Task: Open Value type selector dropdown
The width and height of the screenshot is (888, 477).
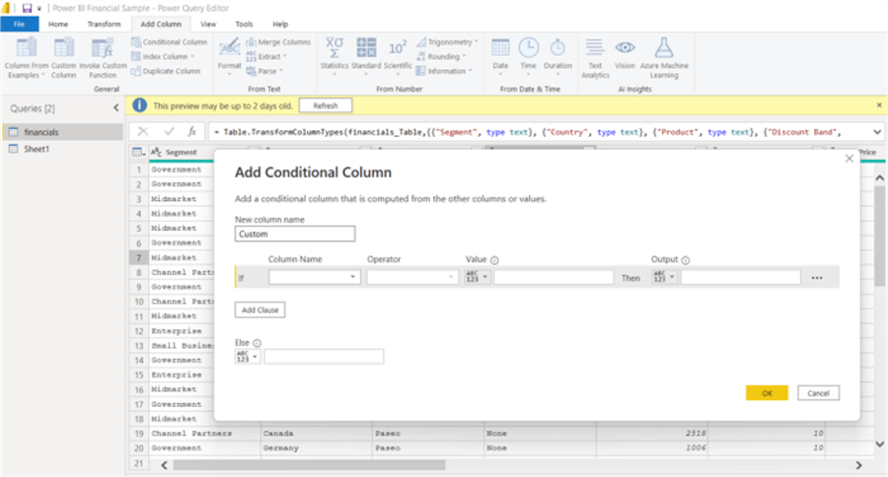Action: [477, 277]
